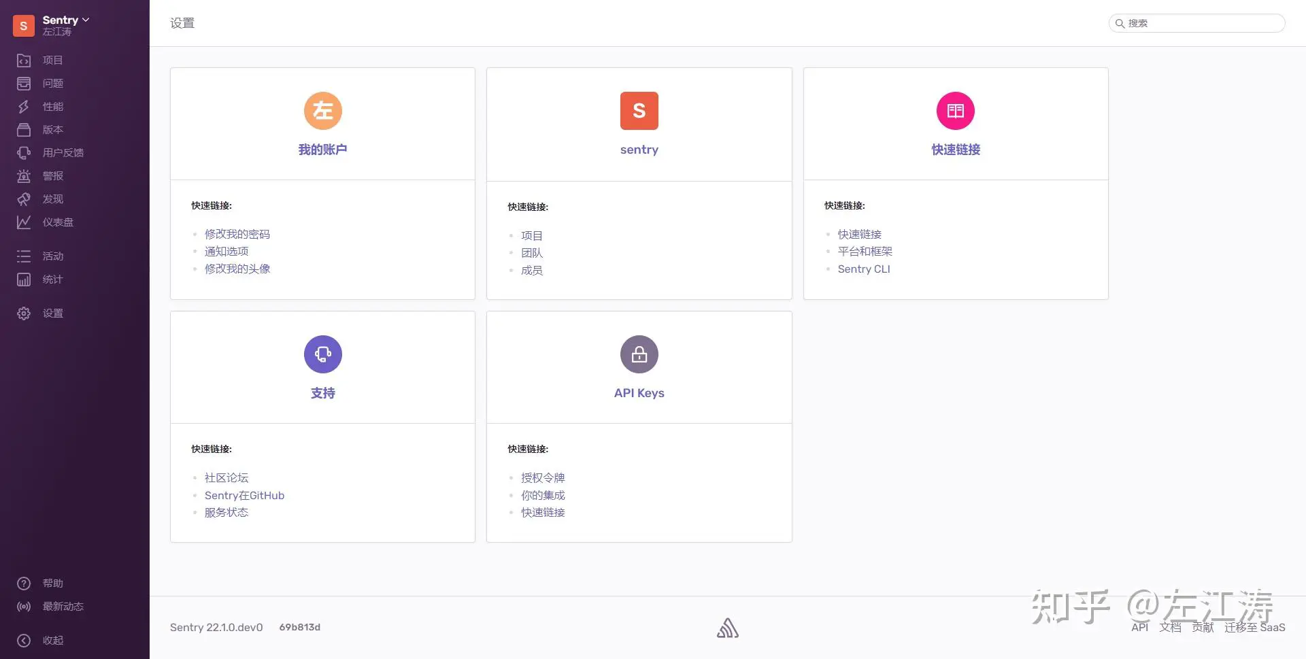Expand the Sentry organization dropdown

point(66,20)
